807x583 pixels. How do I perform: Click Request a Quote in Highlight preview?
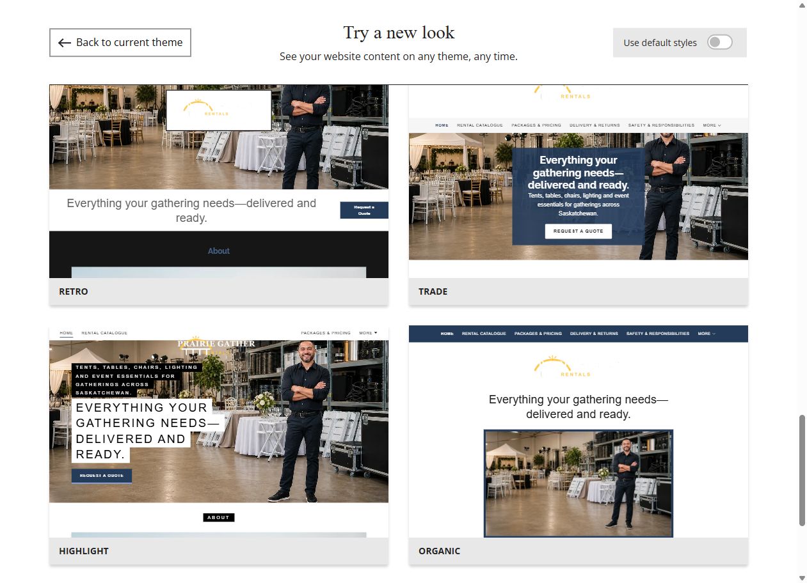pos(102,476)
